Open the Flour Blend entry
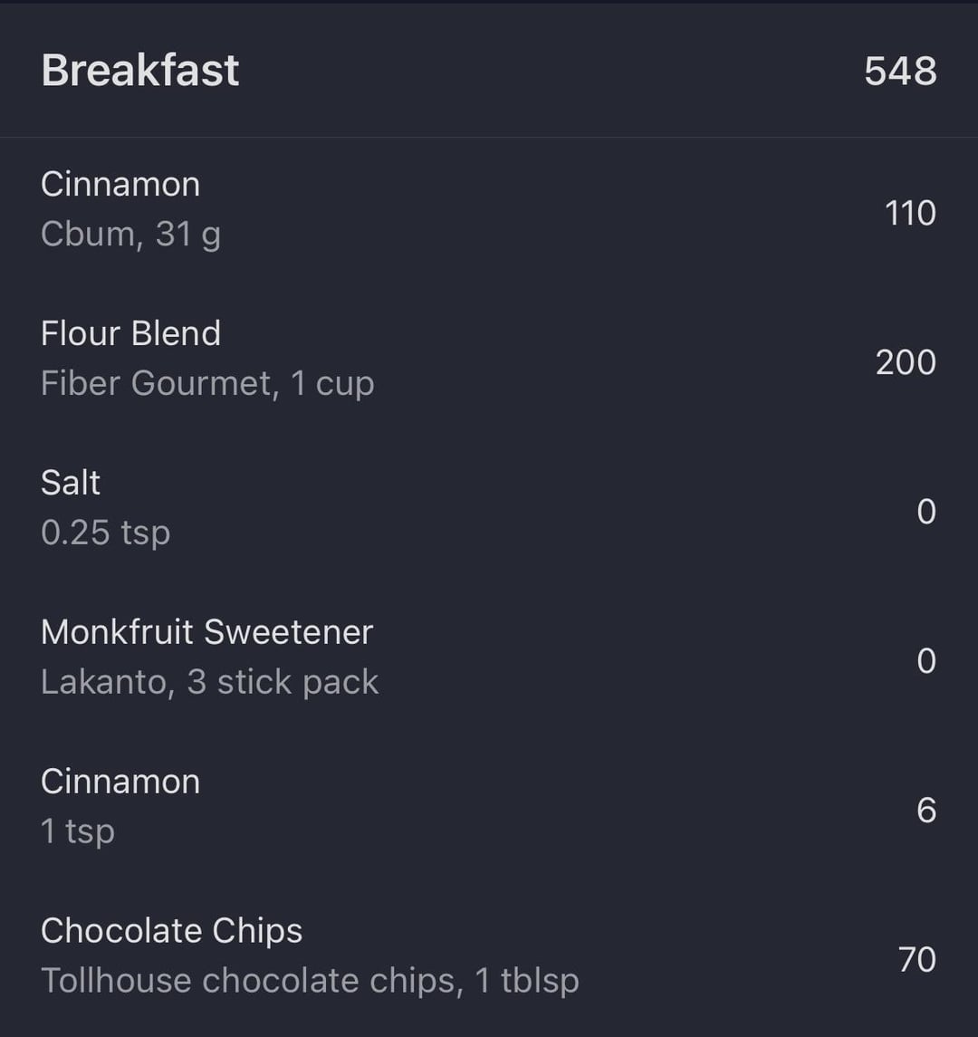Viewport: 978px width, 1037px height. (130, 333)
